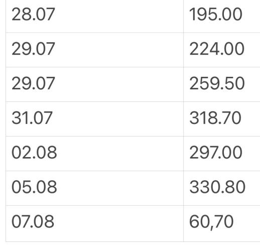The width and height of the screenshot is (260, 251).
Task: Select the 29.07 cell beside 259.50
Action: (x=94, y=84)
